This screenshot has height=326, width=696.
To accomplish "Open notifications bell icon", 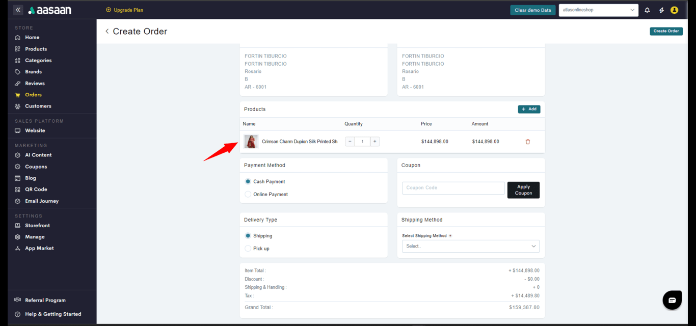I will (x=647, y=10).
